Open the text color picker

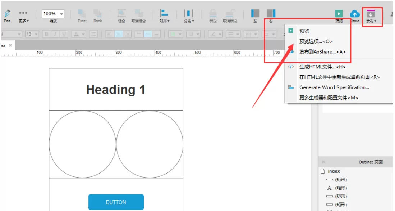tap(79, 34)
